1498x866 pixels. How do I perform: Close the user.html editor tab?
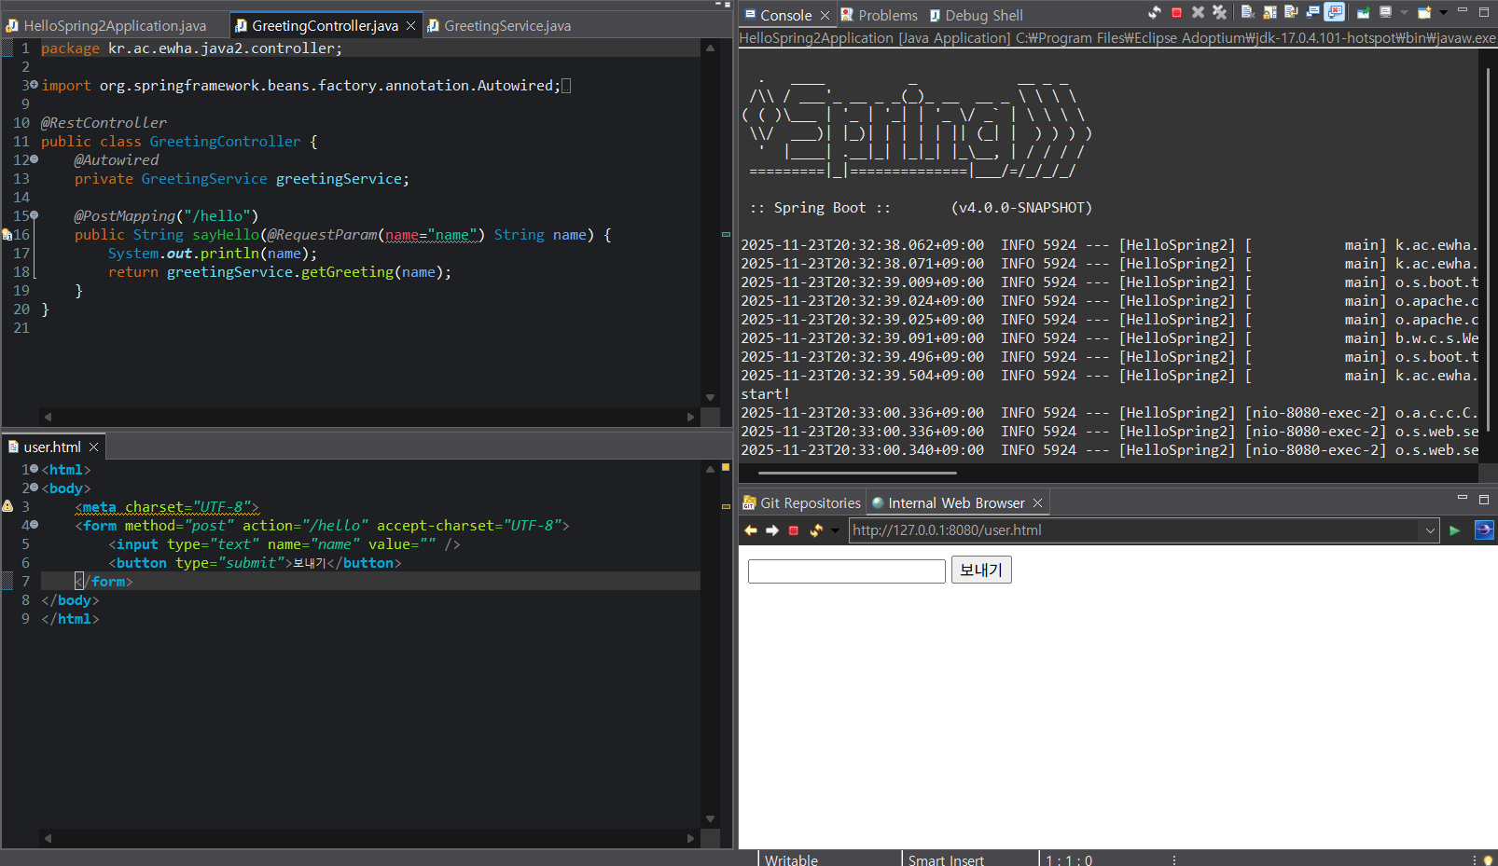[x=93, y=447]
